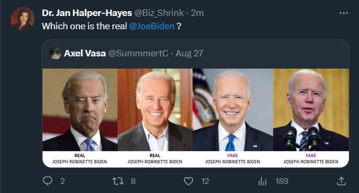View the second photo with the gray blazer
Image resolution: width=359 pixels, height=193 pixels.
pyautogui.click(x=155, y=110)
